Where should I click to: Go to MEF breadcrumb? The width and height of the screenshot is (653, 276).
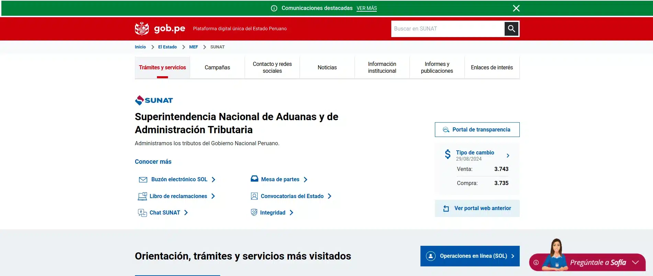(x=193, y=47)
